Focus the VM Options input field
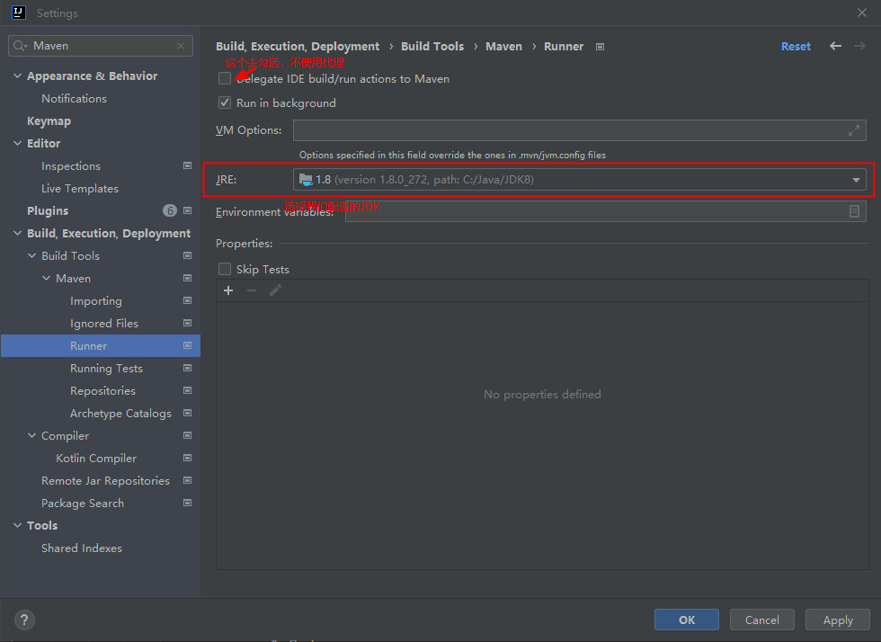This screenshot has width=881, height=642. tap(579, 130)
